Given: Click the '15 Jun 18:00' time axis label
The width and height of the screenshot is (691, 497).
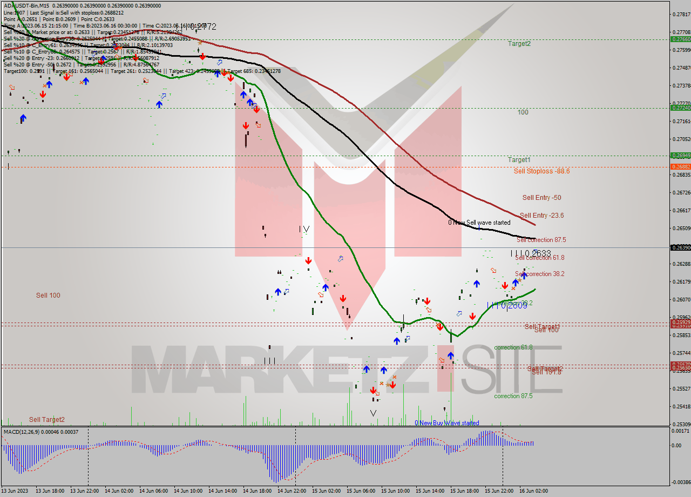Looking at the screenshot, I should tap(465, 491).
